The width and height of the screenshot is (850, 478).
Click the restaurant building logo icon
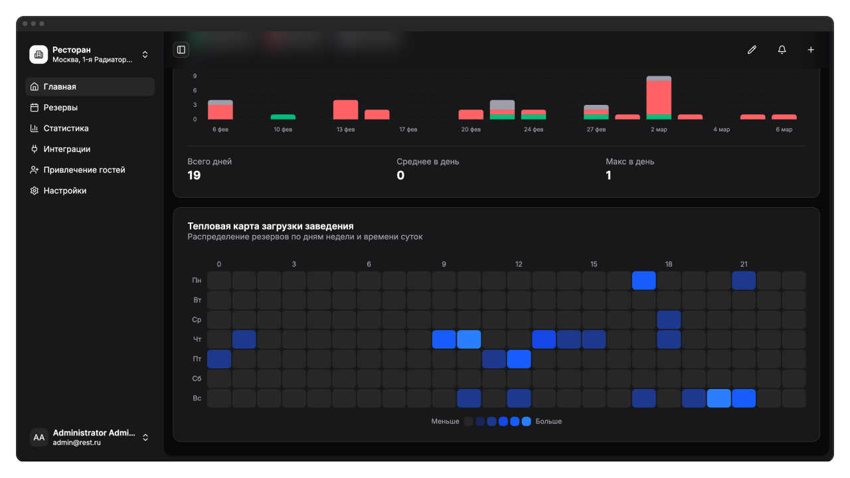[39, 54]
